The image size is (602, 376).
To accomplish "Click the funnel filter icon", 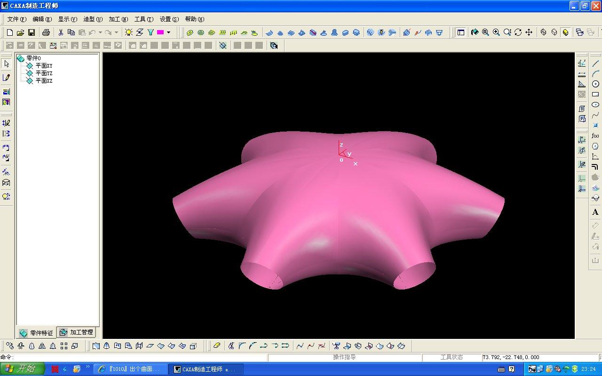I will pos(150,32).
